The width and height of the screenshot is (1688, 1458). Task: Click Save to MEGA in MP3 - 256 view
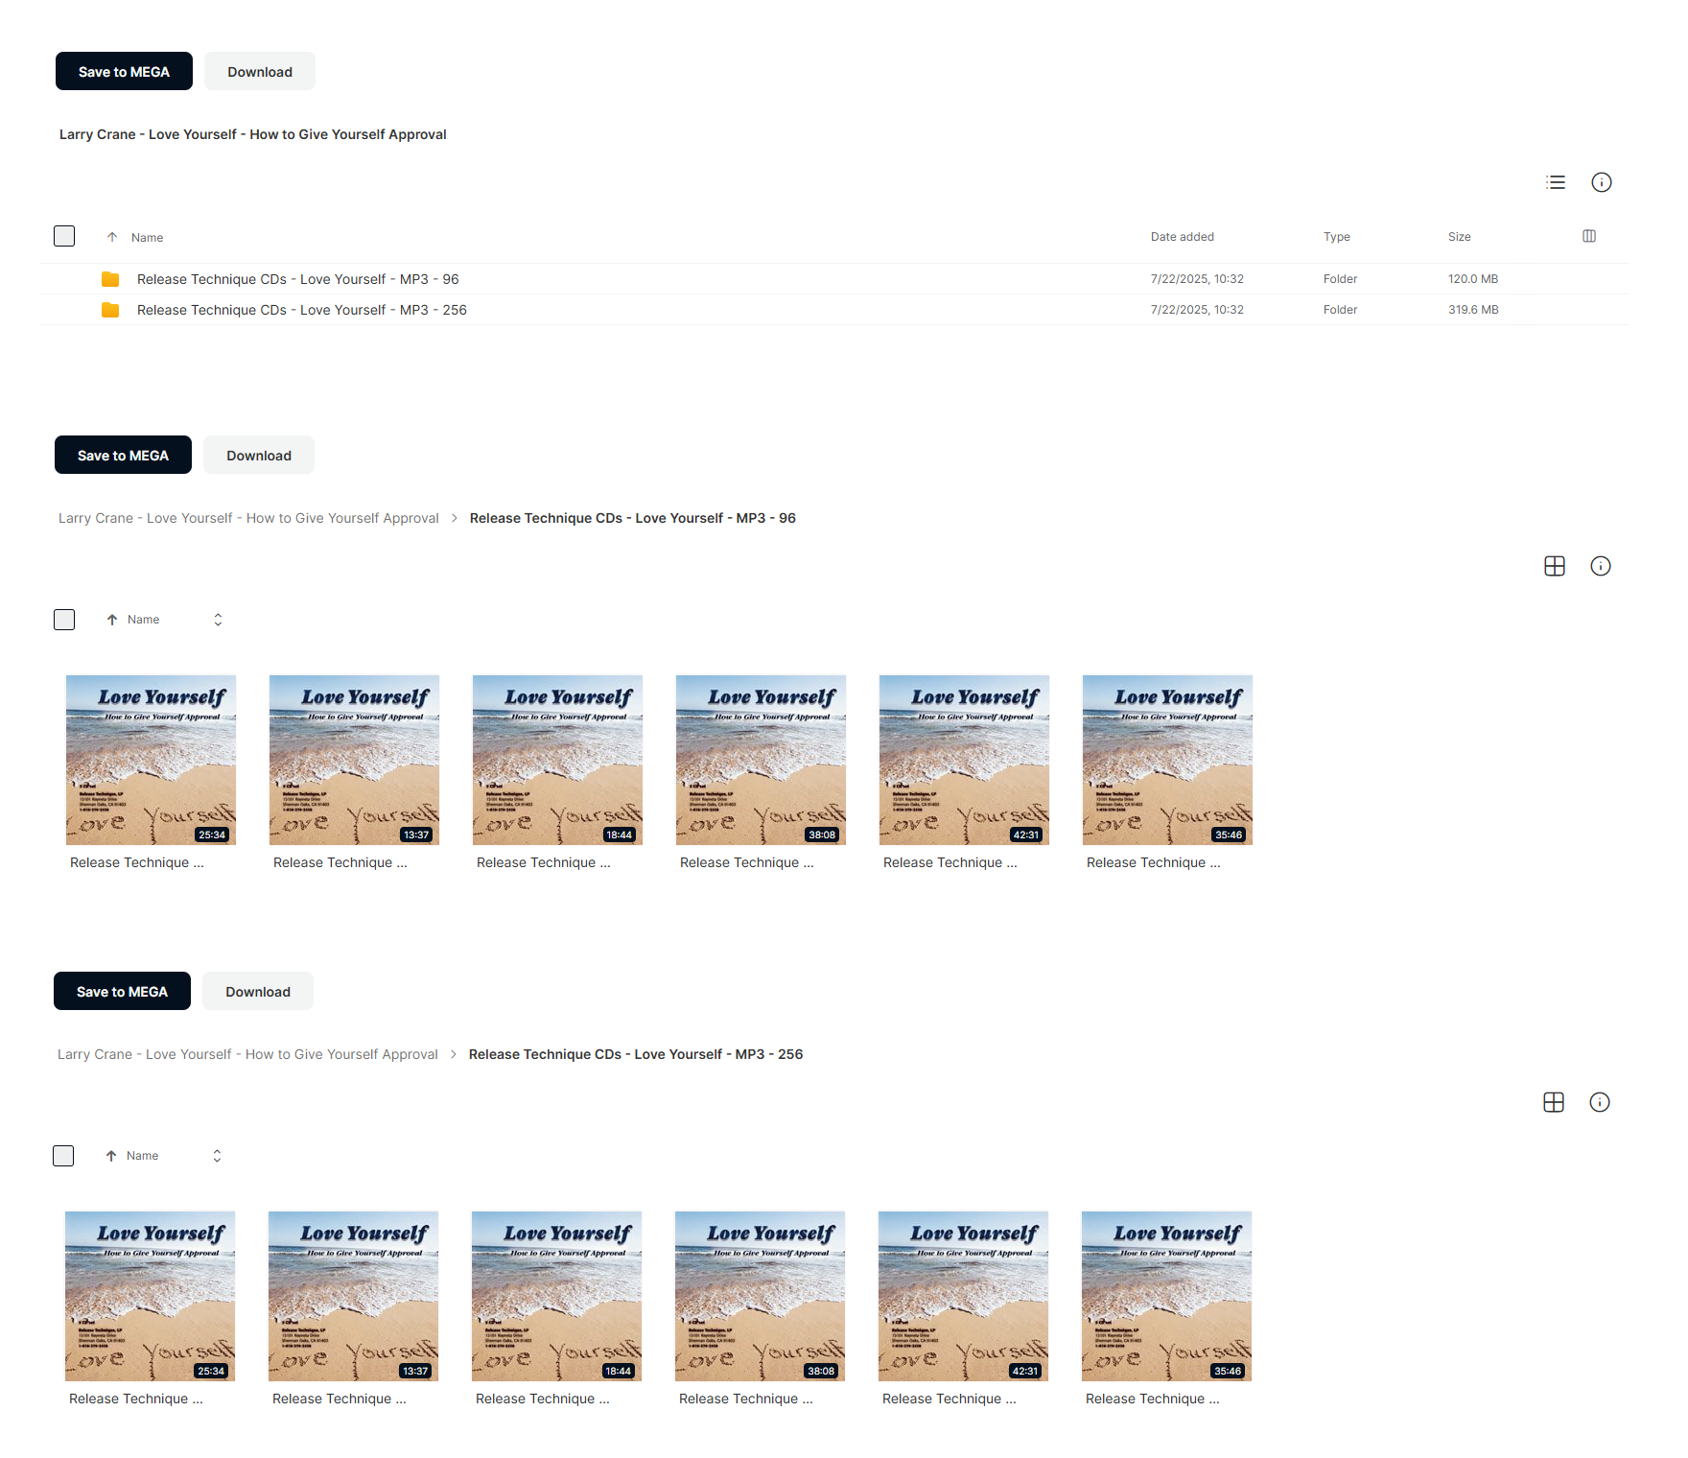pos(122,991)
